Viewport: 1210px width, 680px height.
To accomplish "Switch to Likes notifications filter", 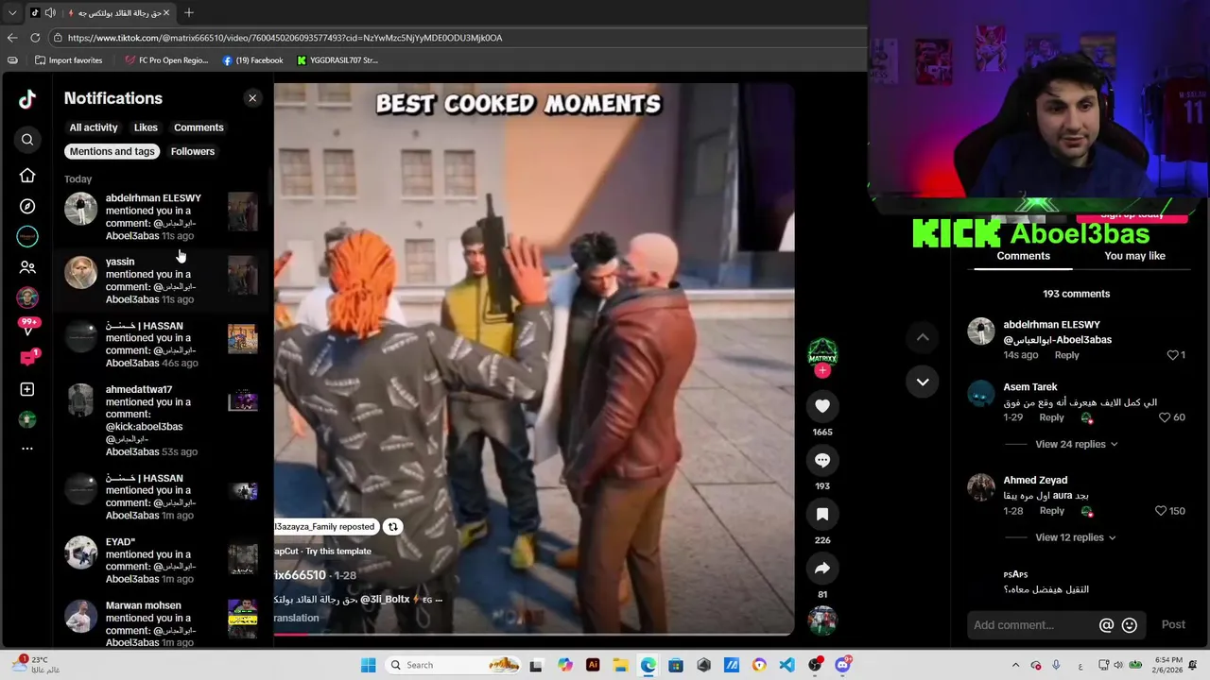I will click(x=146, y=127).
